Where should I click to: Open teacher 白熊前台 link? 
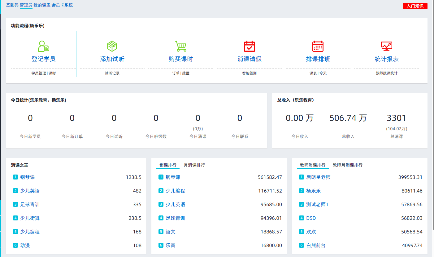point(316,245)
